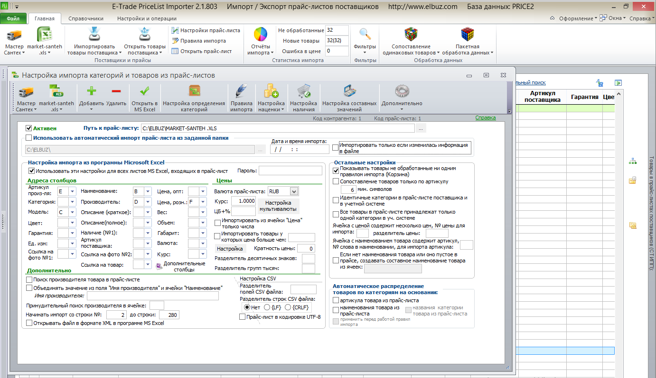Enable автоматический импорт прайс-листа из заданной папки
This screenshot has height=378, width=656.
click(29, 138)
